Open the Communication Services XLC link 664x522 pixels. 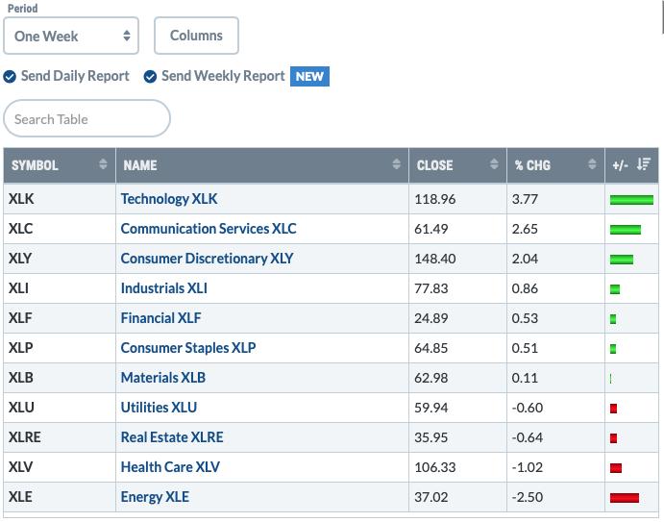(x=209, y=229)
